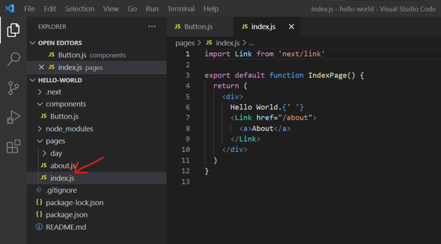The height and width of the screenshot is (244, 441).
Task: Open package.json file
Action: 97,214
